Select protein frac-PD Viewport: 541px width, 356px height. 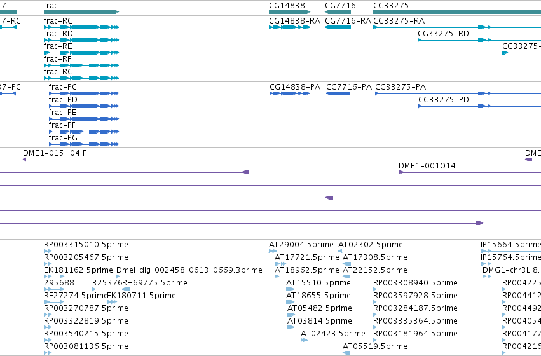(84, 106)
